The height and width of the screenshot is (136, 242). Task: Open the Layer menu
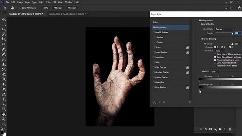tap(28, 2)
